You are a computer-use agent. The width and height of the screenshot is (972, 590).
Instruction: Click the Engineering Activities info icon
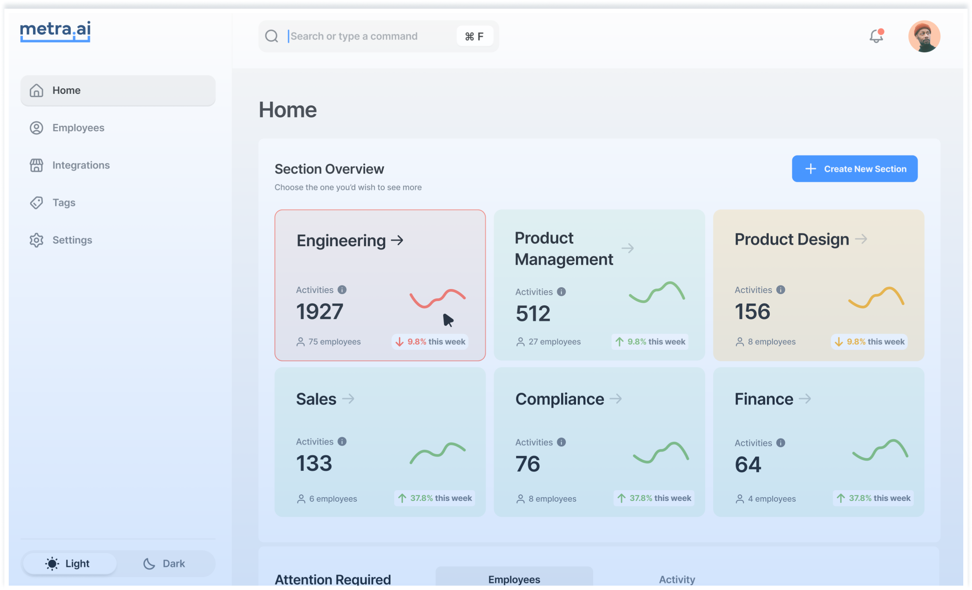342,290
